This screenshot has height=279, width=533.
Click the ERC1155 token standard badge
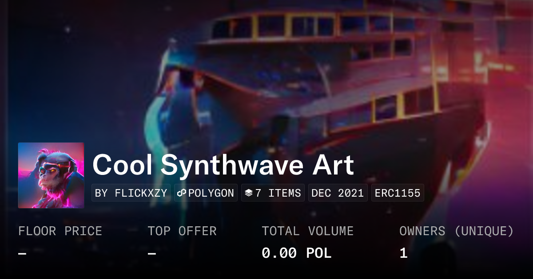coord(398,193)
